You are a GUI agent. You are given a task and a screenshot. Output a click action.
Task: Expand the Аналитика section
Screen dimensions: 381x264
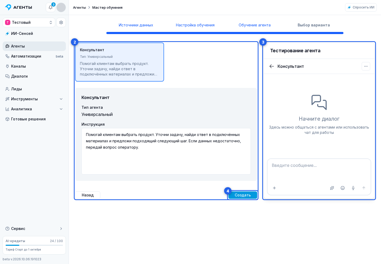tap(34, 109)
